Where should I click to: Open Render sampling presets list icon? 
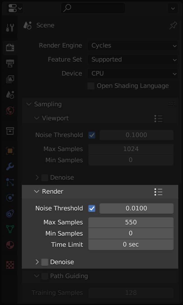click(x=158, y=192)
